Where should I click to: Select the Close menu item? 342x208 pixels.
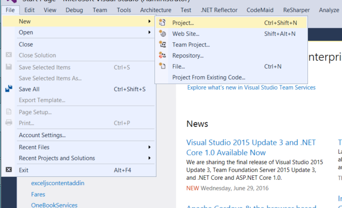(x=79, y=44)
